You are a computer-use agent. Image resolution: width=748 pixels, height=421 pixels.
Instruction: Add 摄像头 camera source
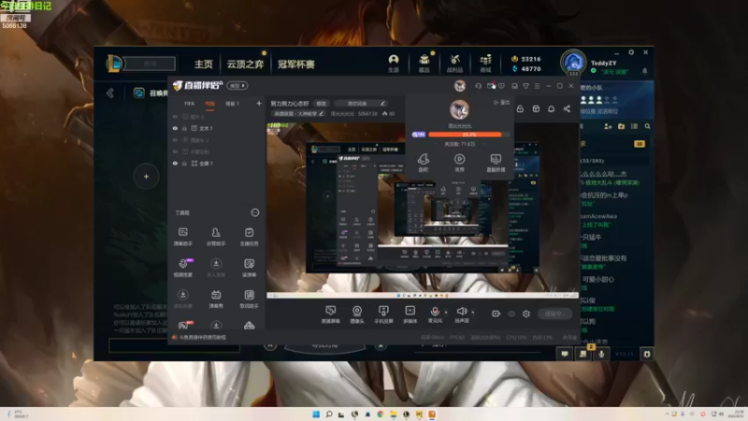click(357, 314)
